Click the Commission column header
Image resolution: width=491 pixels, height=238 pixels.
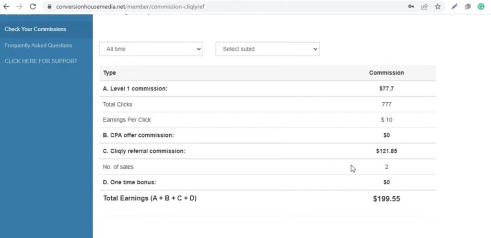tap(386, 73)
